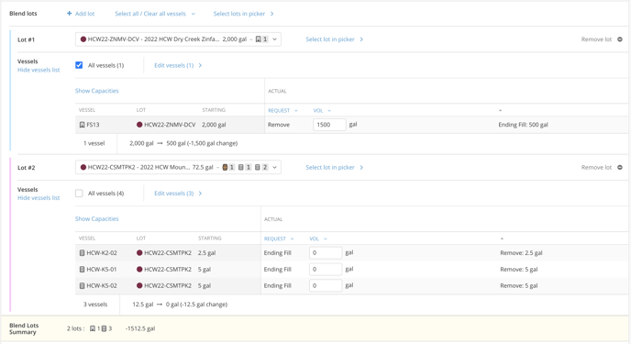Click Show Capacities in Lot #2
Viewport: 631px width, 344px height.
(97, 218)
